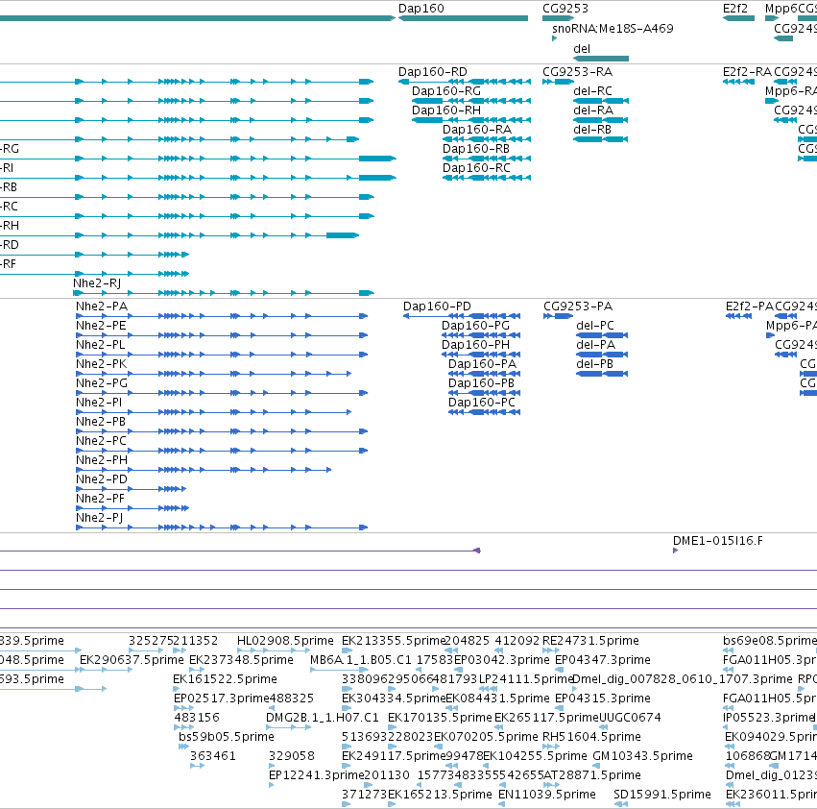Viewport: 817px width, 809px height.
Task: Click protein Nhe2-PJ
Action: pos(100,518)
